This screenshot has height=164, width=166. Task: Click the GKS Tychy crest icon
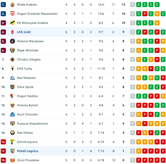coord(12,69)
